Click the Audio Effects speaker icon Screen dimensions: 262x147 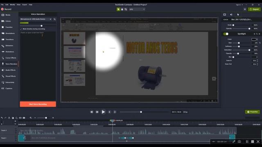tap(3, 70)
